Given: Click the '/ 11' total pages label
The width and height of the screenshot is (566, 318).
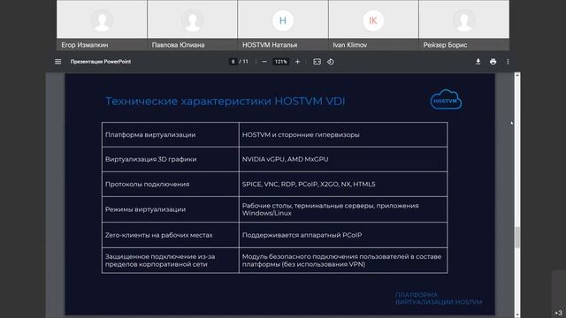Looking at the screenshot, I should pos(244,62).
